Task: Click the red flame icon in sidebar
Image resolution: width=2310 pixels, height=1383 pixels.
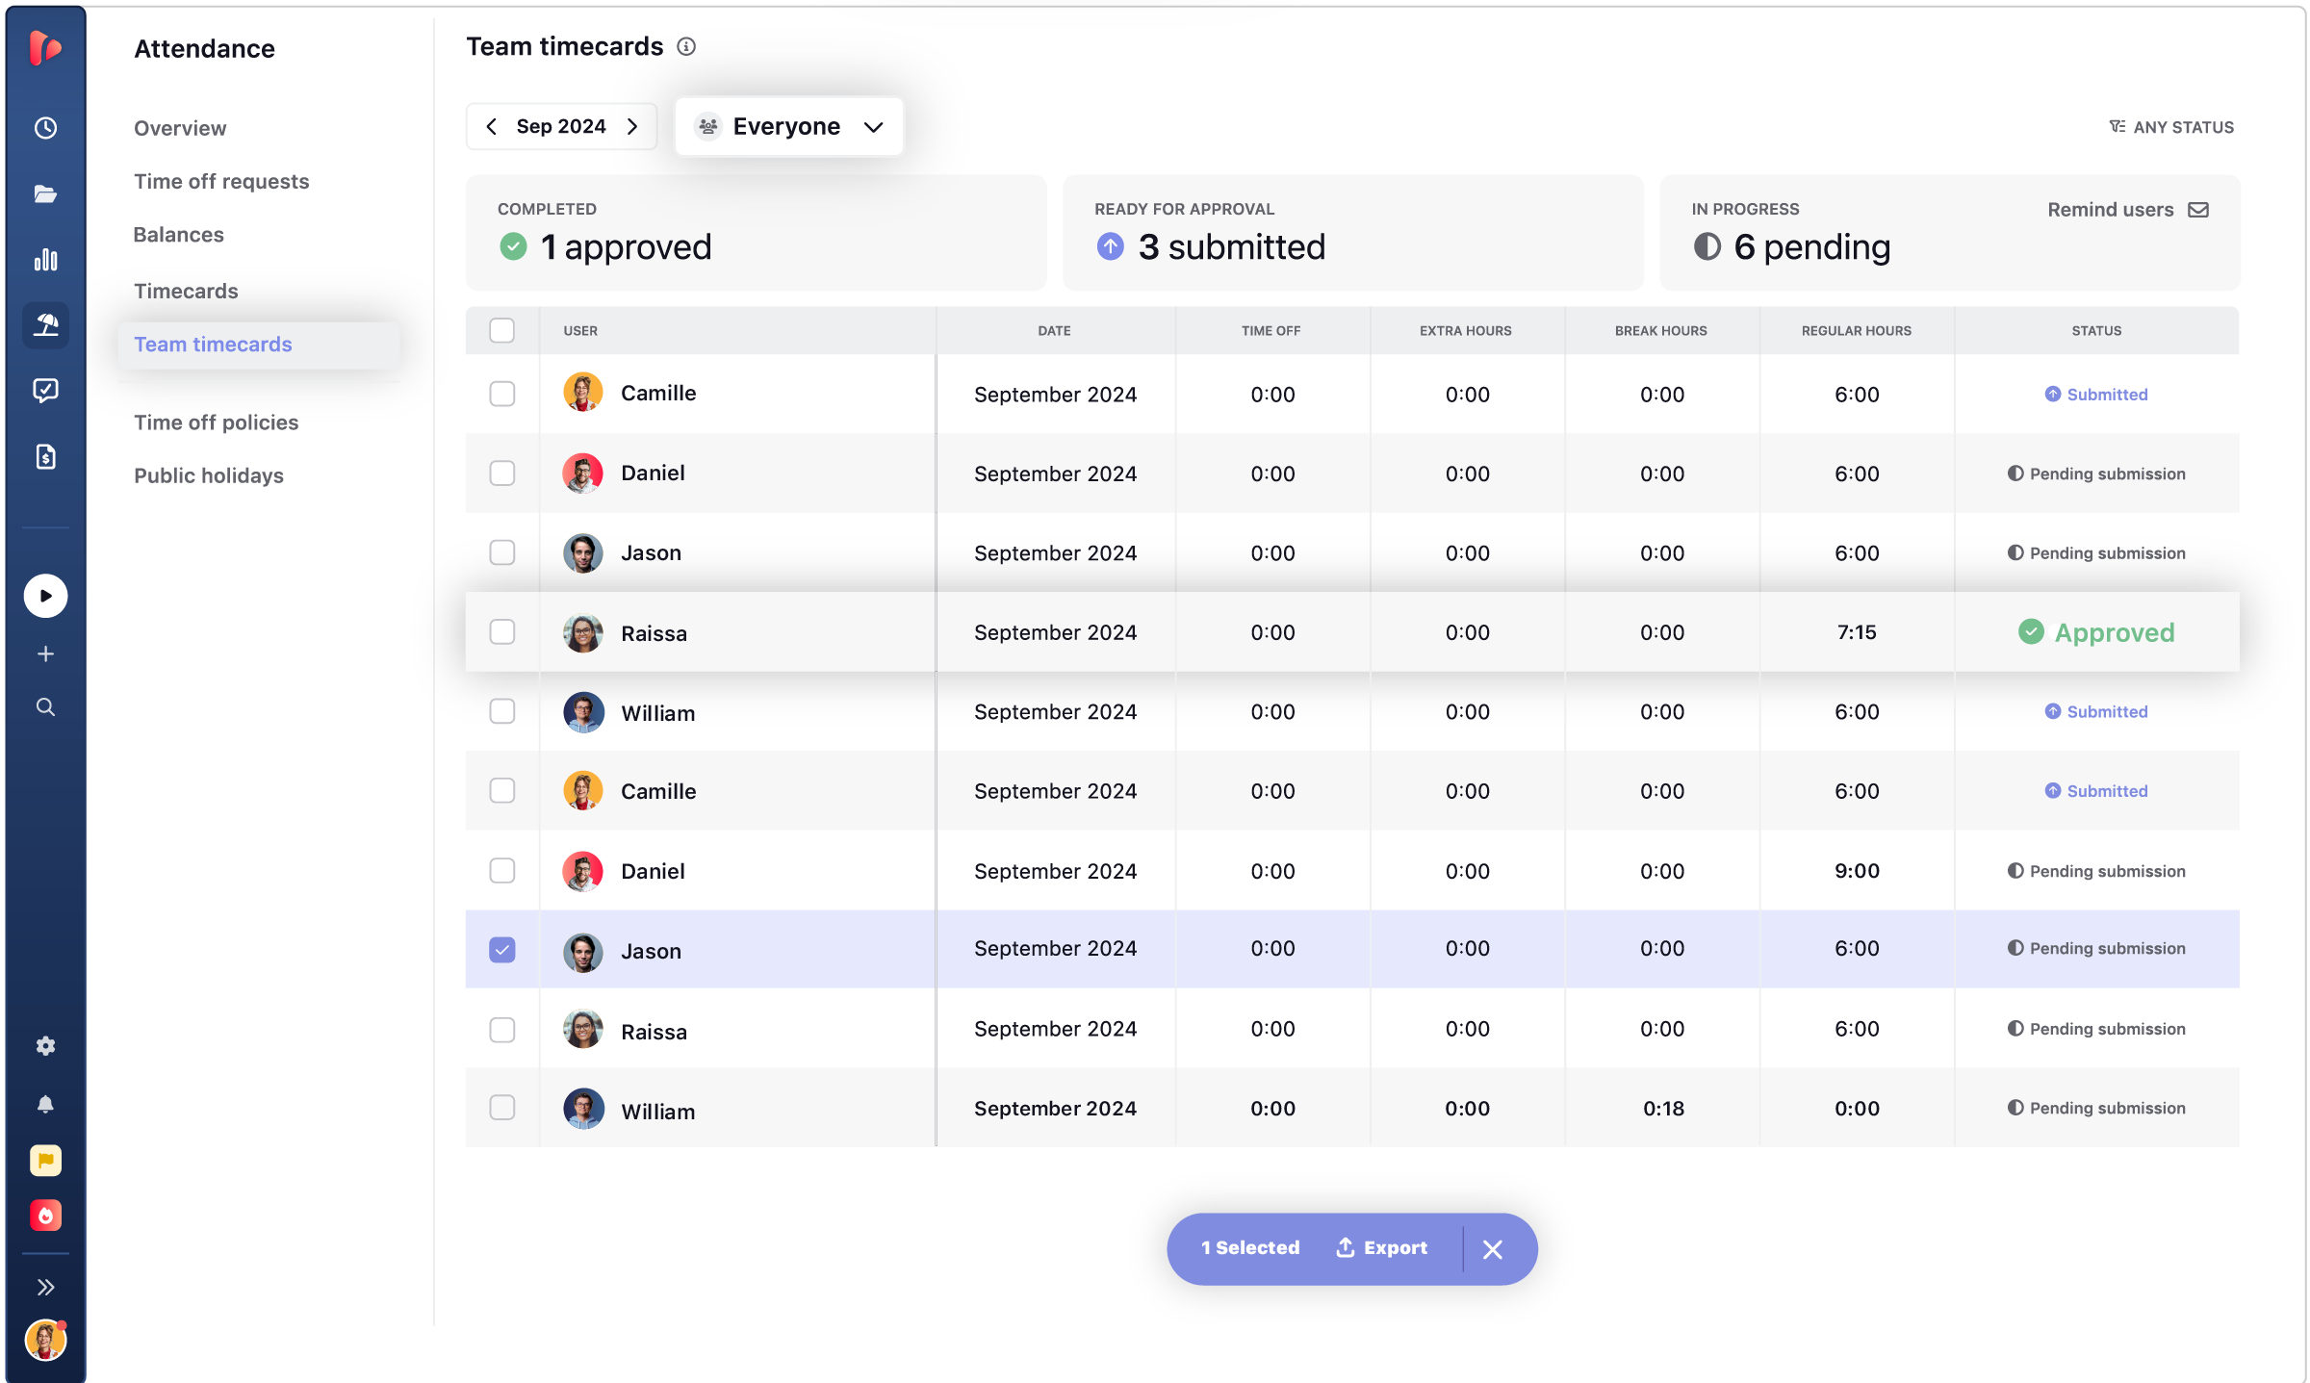Action: tap(45, 1216)
